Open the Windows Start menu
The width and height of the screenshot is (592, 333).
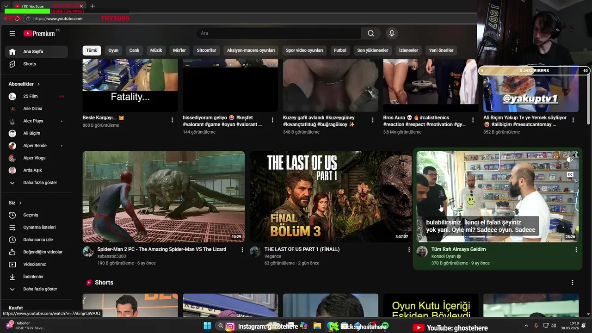(207, 327)
